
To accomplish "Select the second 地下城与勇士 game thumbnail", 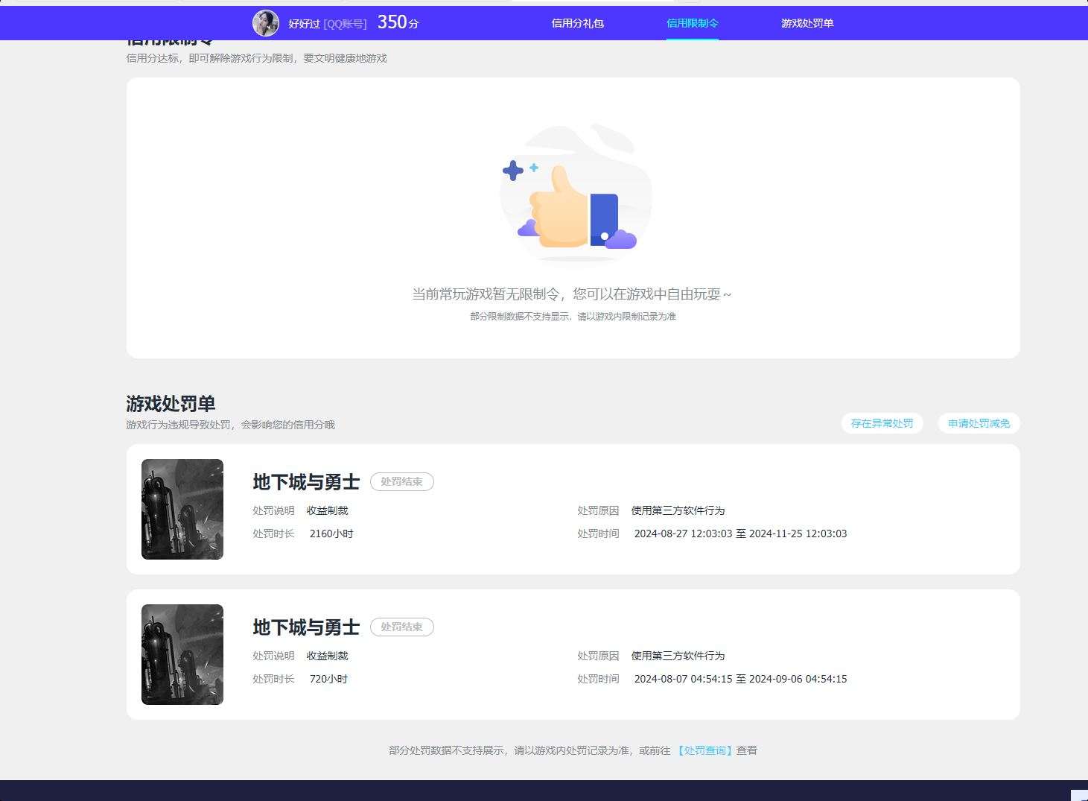I will pyautogui.click(x=182, y=654).
